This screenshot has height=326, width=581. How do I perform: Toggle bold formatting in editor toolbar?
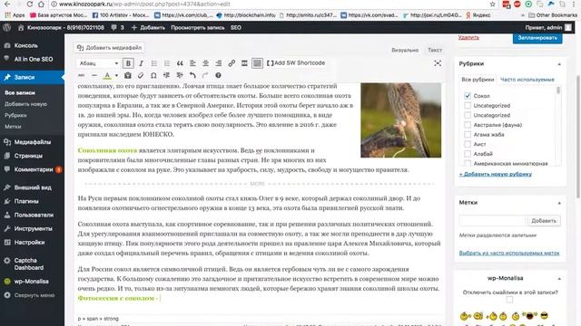pos(128,63)
